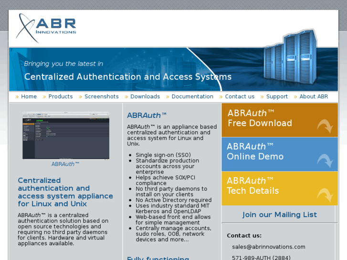Click the Online Demo curved arrow icon

click(x=325, y=161)
